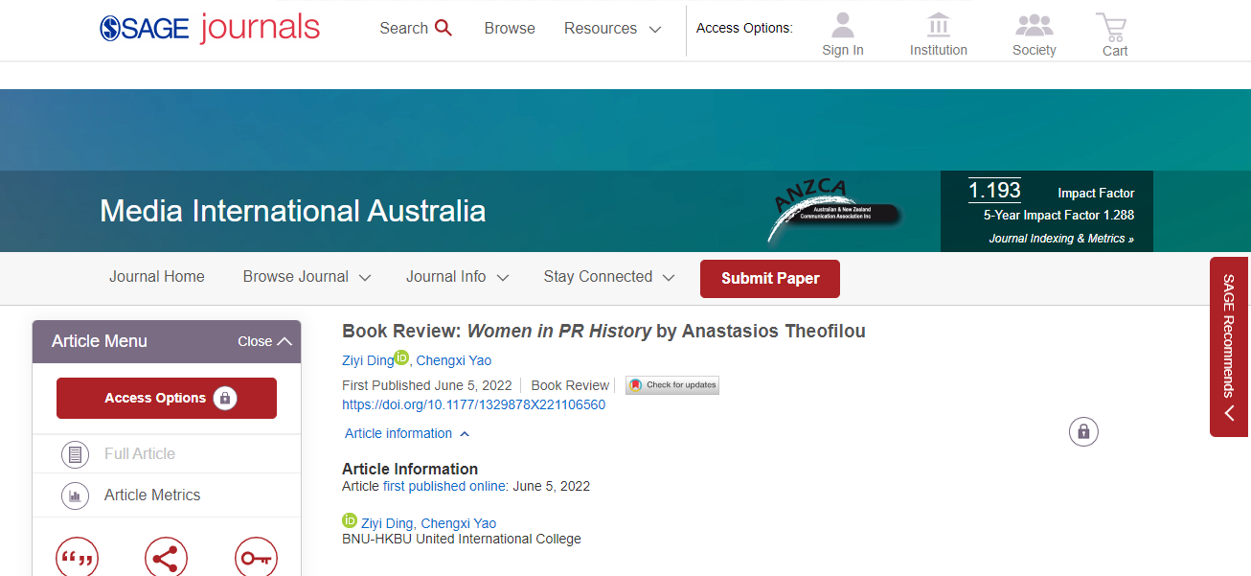Screen dimensions: 1251x576
Task: Click the key permissions icon
Action: 256,559
